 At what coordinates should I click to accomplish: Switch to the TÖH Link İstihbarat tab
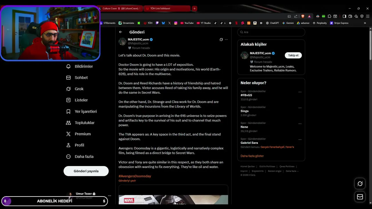(x=167, y=8)
